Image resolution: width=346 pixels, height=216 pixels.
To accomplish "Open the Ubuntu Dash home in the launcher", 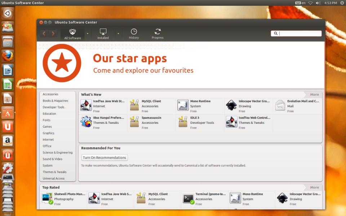I will 8,13.
